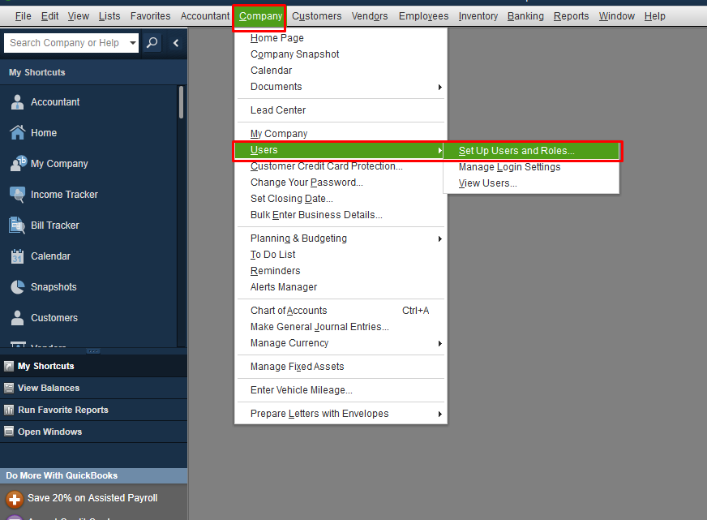
Task: Expand the Documents submenu
Action: point(440,87)
